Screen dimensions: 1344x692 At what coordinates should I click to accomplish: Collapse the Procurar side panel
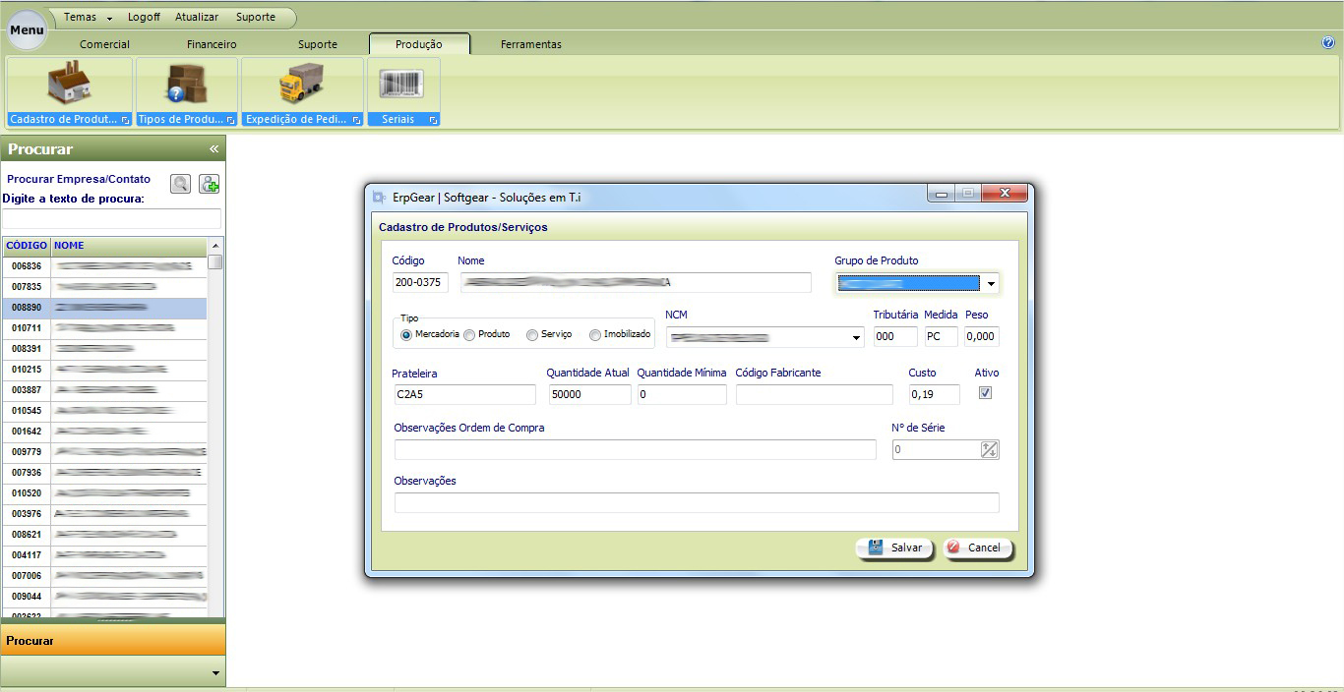214,149
